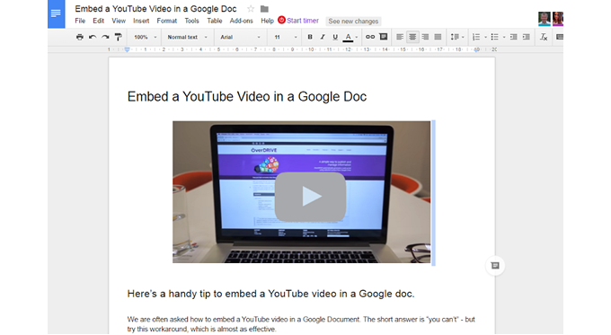Open the File menu
Image resolution: width=611 pixels, height=335 pixels.
(x=80, y=21)
